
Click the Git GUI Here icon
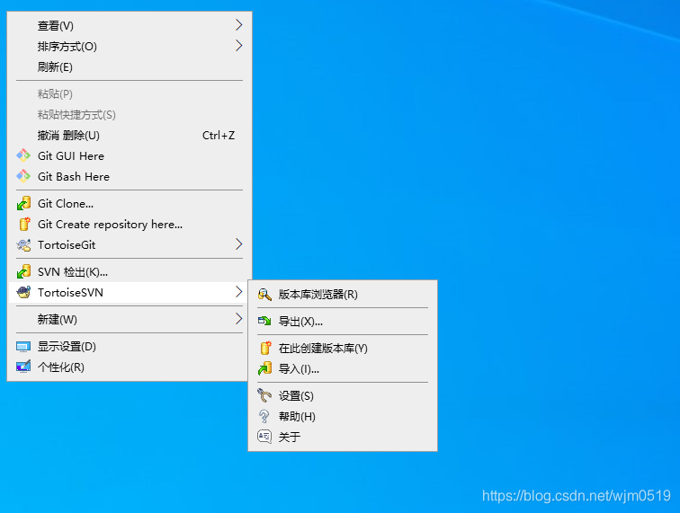point(23,155)
